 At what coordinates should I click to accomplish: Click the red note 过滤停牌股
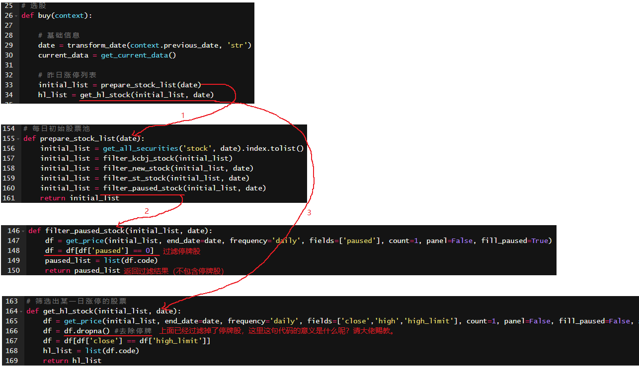pyautogui.click(x=181, y=251)
